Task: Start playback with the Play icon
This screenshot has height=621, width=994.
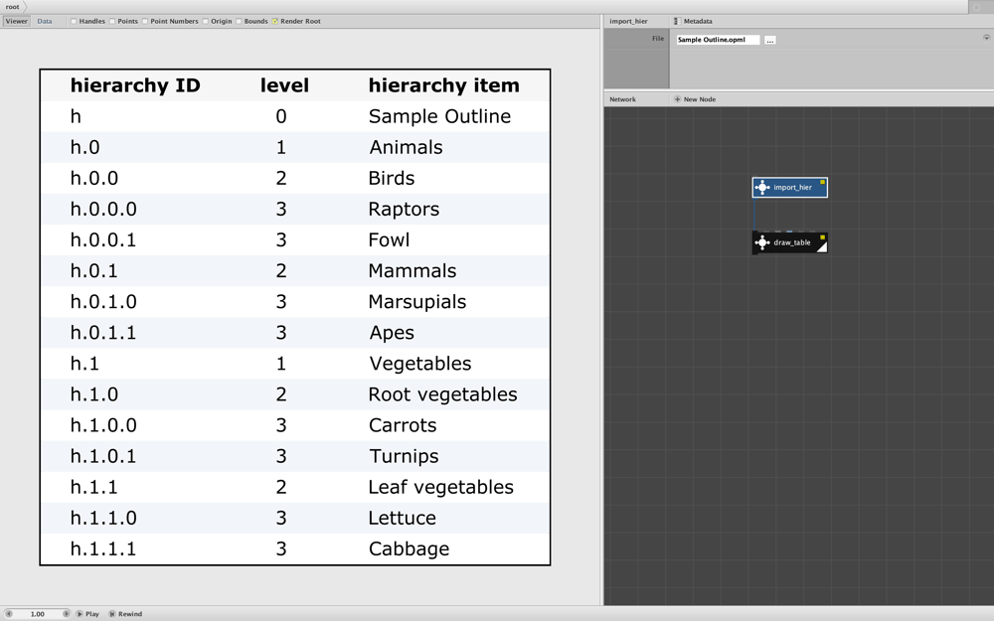Action: click(x=80, y=614)
